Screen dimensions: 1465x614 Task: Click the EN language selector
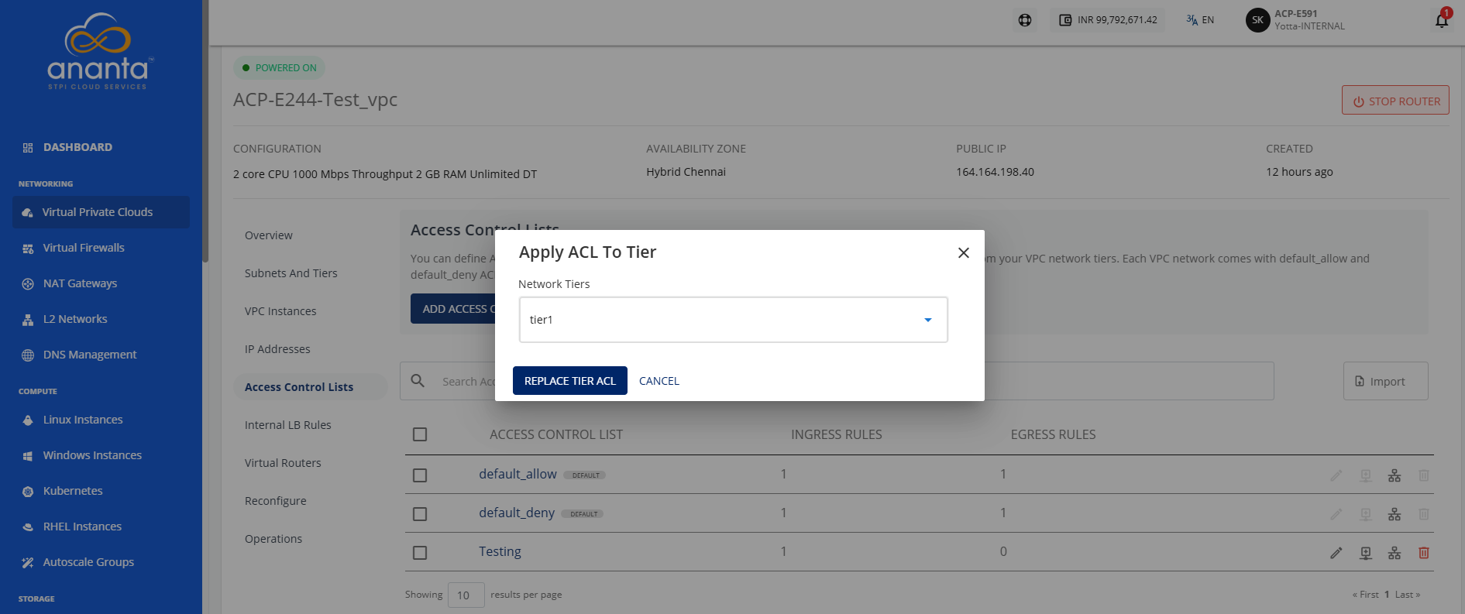pyautogui.click(x=1200, y=20)
